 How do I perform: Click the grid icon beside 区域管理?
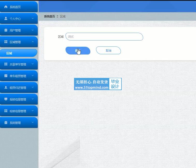click(6, 42)
